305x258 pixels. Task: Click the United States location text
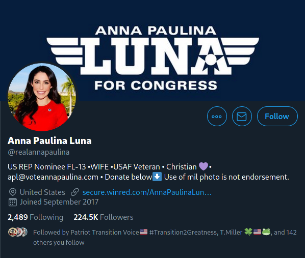[x=42, y=192]
